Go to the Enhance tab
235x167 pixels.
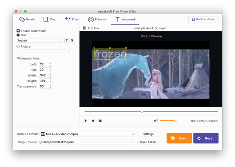[x=97, y=19]
